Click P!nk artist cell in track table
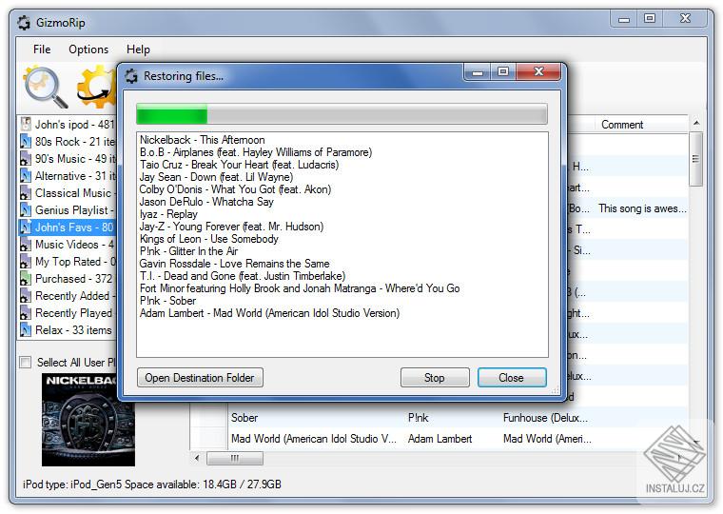Viewport: 723px width, 514px height. pyautogui.click(x=418, y=418)
